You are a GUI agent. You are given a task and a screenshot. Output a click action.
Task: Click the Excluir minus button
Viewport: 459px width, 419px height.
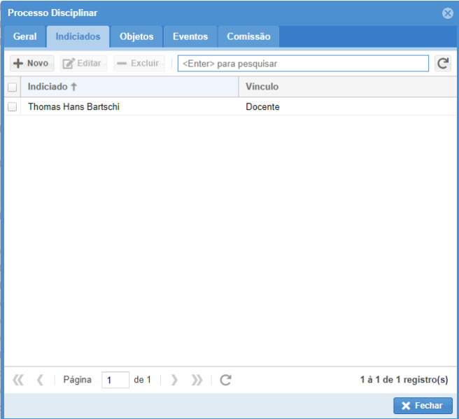(139, 64)
